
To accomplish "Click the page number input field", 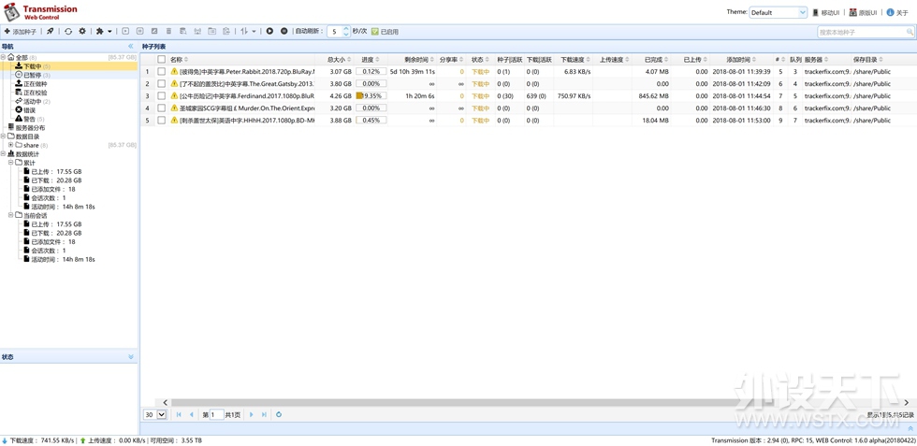I will tap(216, 414).
